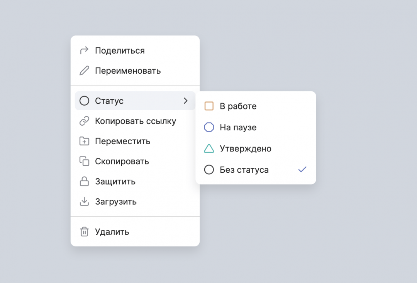Click the checkmark next to 'Без статуса'

point(302,170)
